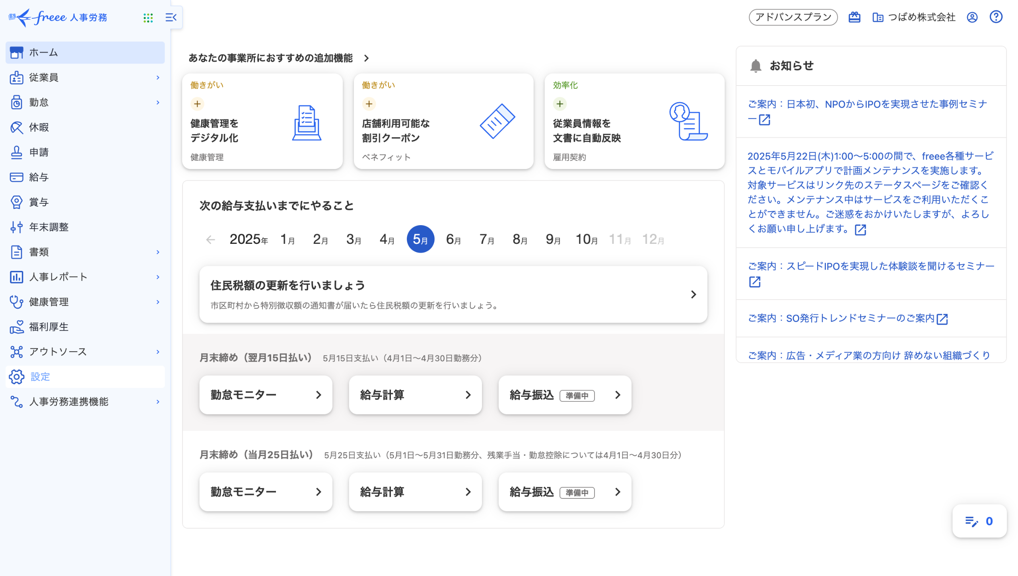Expand the 人事レポート sidebar menu
This screenshot has width=1018, height=576.
(158, 277)
